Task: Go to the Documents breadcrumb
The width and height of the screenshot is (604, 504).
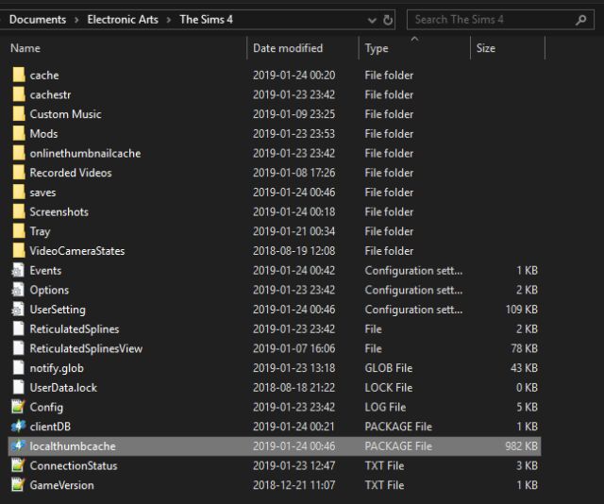Action: click(38, 19)
